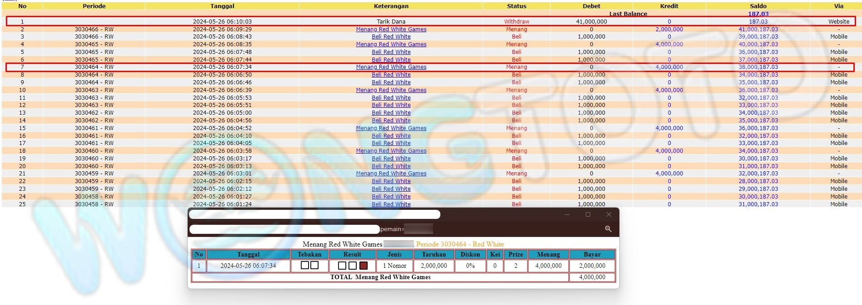Open Beli Red White link in row 3

point(391,37)
